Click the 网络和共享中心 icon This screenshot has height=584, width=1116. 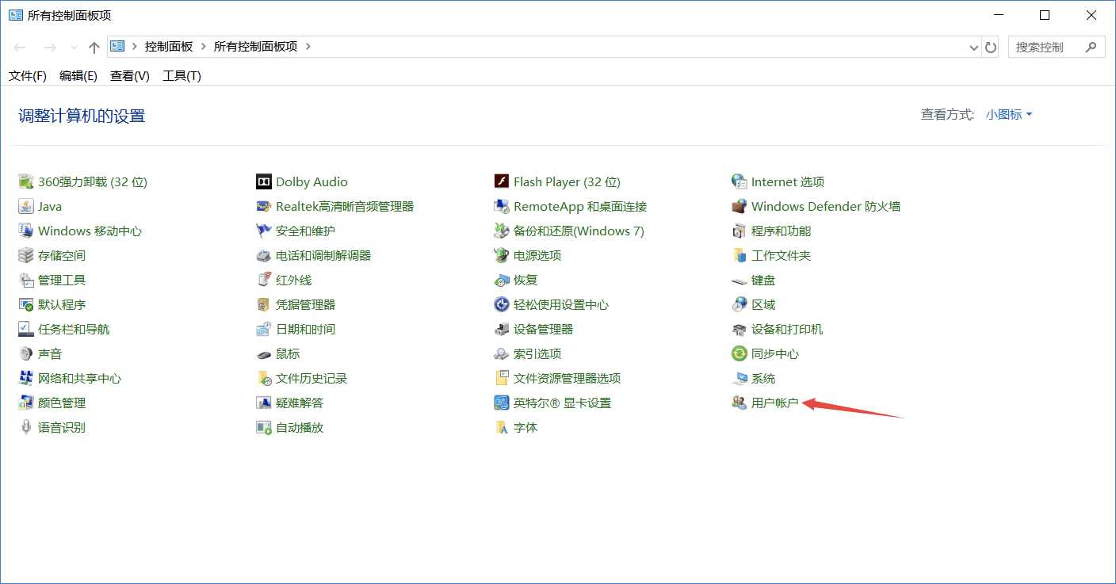[x=26, y=378]
